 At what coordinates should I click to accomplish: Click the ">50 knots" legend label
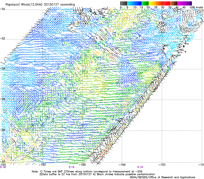pyautogui.click(x=196, y=7)
